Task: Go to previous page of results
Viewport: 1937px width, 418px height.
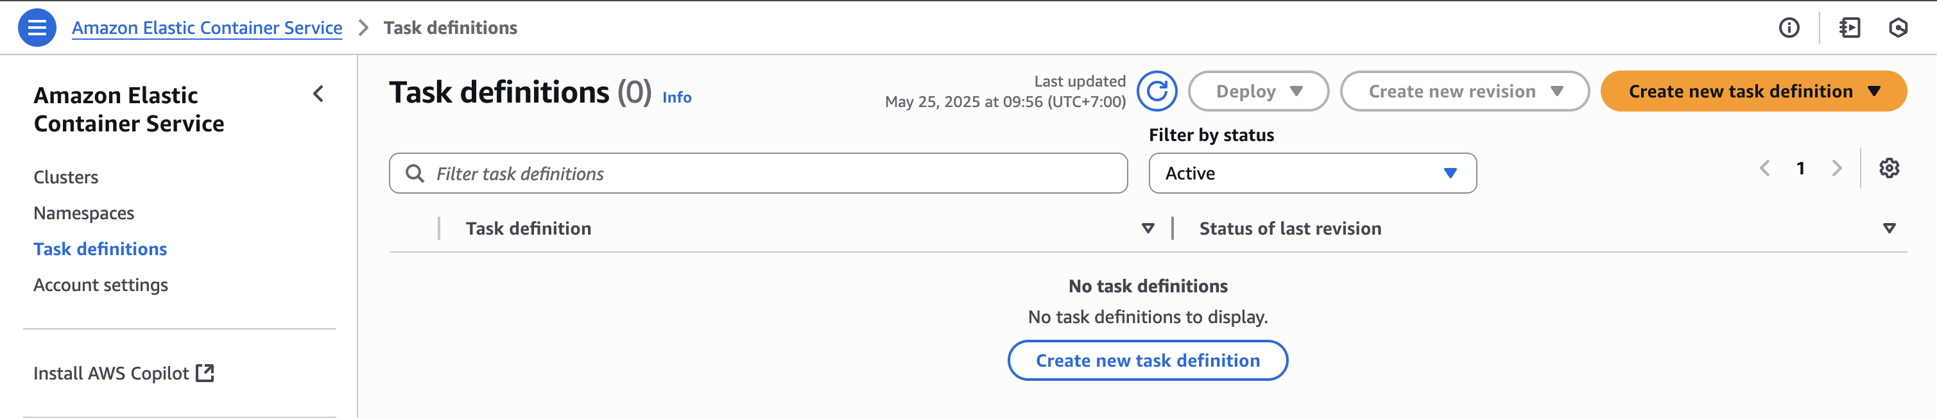Action: click(1765, 168)
